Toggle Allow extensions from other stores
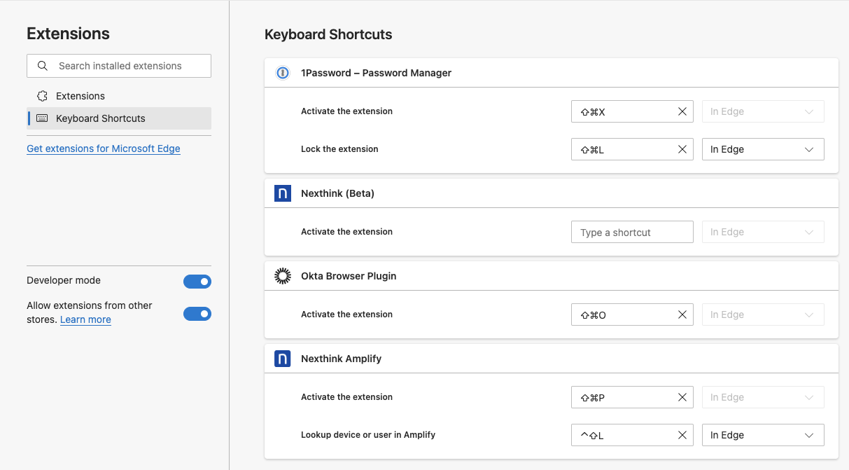Viewport: 849px width, 470px height. click(x=197, y=314)
